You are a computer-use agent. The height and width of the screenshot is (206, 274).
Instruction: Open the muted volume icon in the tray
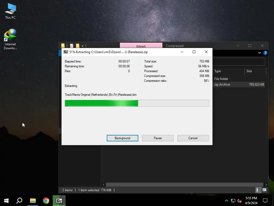coord(239,201)
